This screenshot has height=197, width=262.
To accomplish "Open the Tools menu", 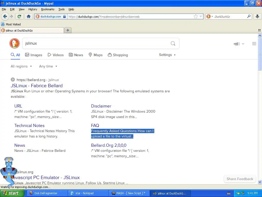I will point(61,9).
